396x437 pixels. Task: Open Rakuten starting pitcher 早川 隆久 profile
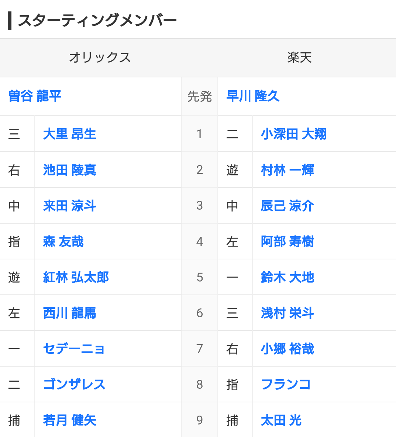252,96
